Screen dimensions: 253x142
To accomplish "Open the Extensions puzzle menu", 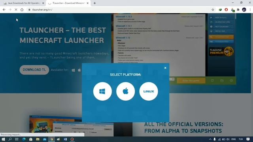I will tap(238, 9).
